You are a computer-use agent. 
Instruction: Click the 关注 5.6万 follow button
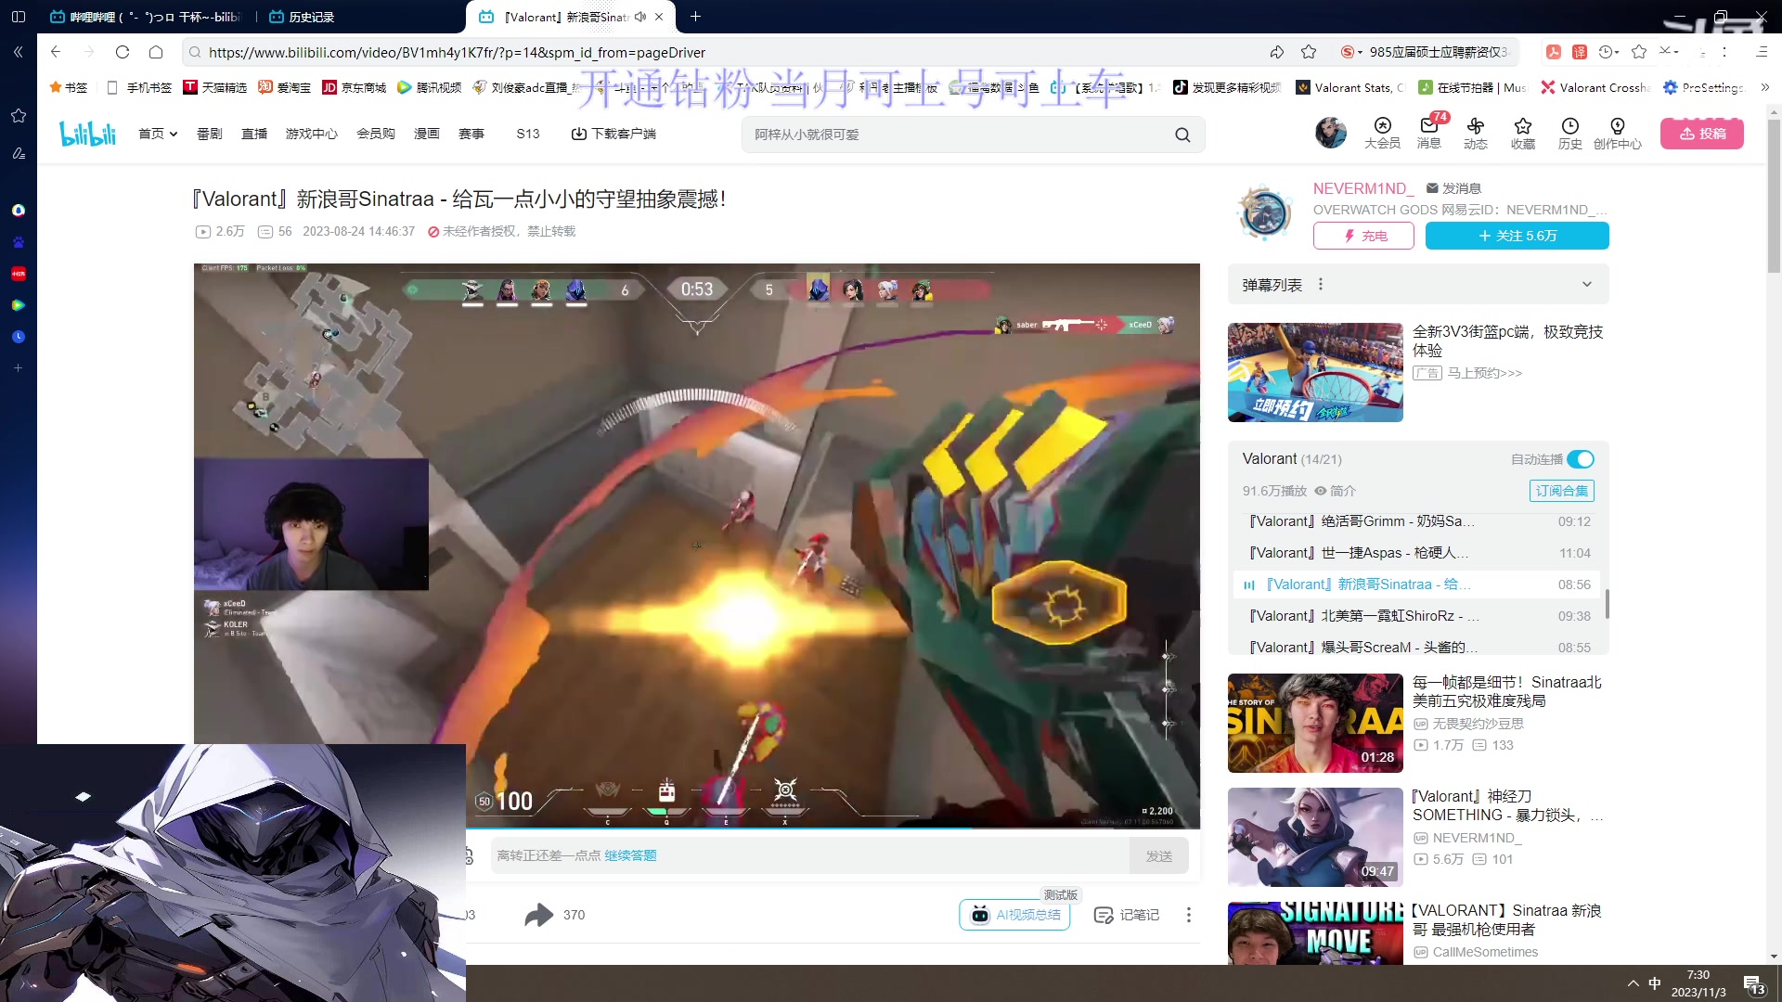point(1517,236)
